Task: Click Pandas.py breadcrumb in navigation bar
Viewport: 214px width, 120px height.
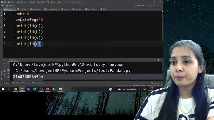Action: (11, 6)
